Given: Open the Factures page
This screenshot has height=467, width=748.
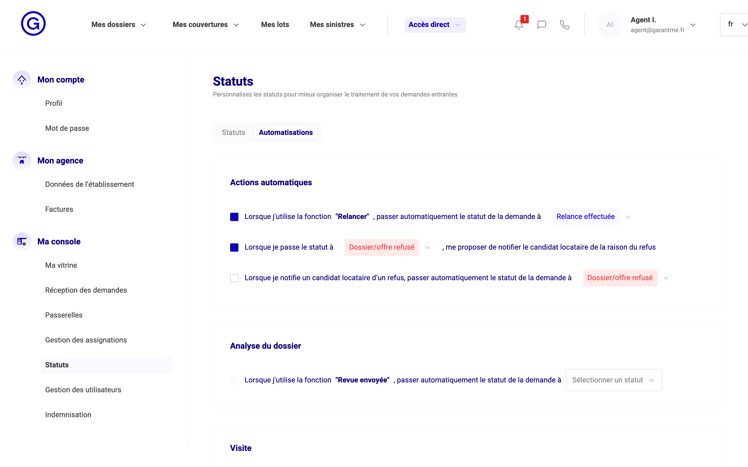Looking at the screenshot, I should pyautogui.click(x=59, y=209).
